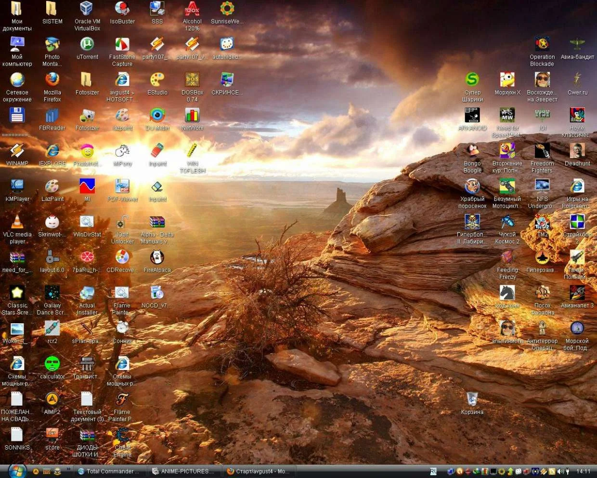Open ДИОДЫ ШОТКИ archive icon
597x478 pixels.
click(87, 442)
